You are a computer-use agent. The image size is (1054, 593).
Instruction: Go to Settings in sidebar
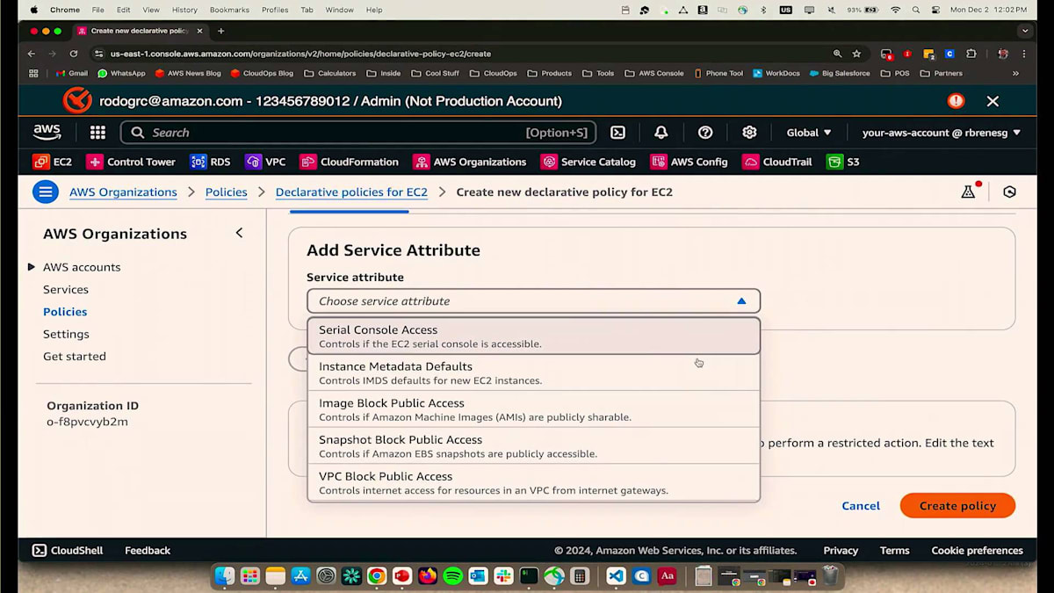pyautogui.click(x=66, y=334)
